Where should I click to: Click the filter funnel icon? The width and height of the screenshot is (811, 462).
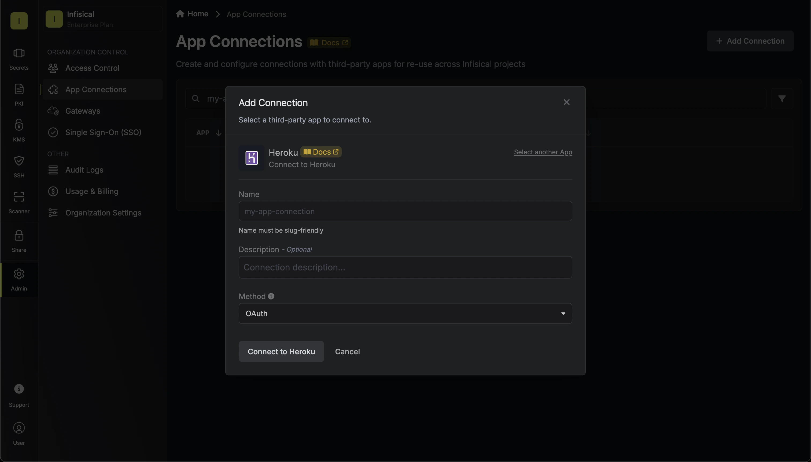(x=782, y=99)
